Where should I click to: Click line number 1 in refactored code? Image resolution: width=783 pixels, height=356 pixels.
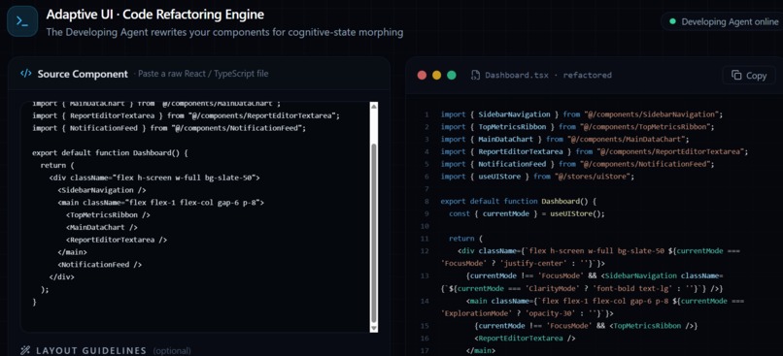(x=426, y=114)
